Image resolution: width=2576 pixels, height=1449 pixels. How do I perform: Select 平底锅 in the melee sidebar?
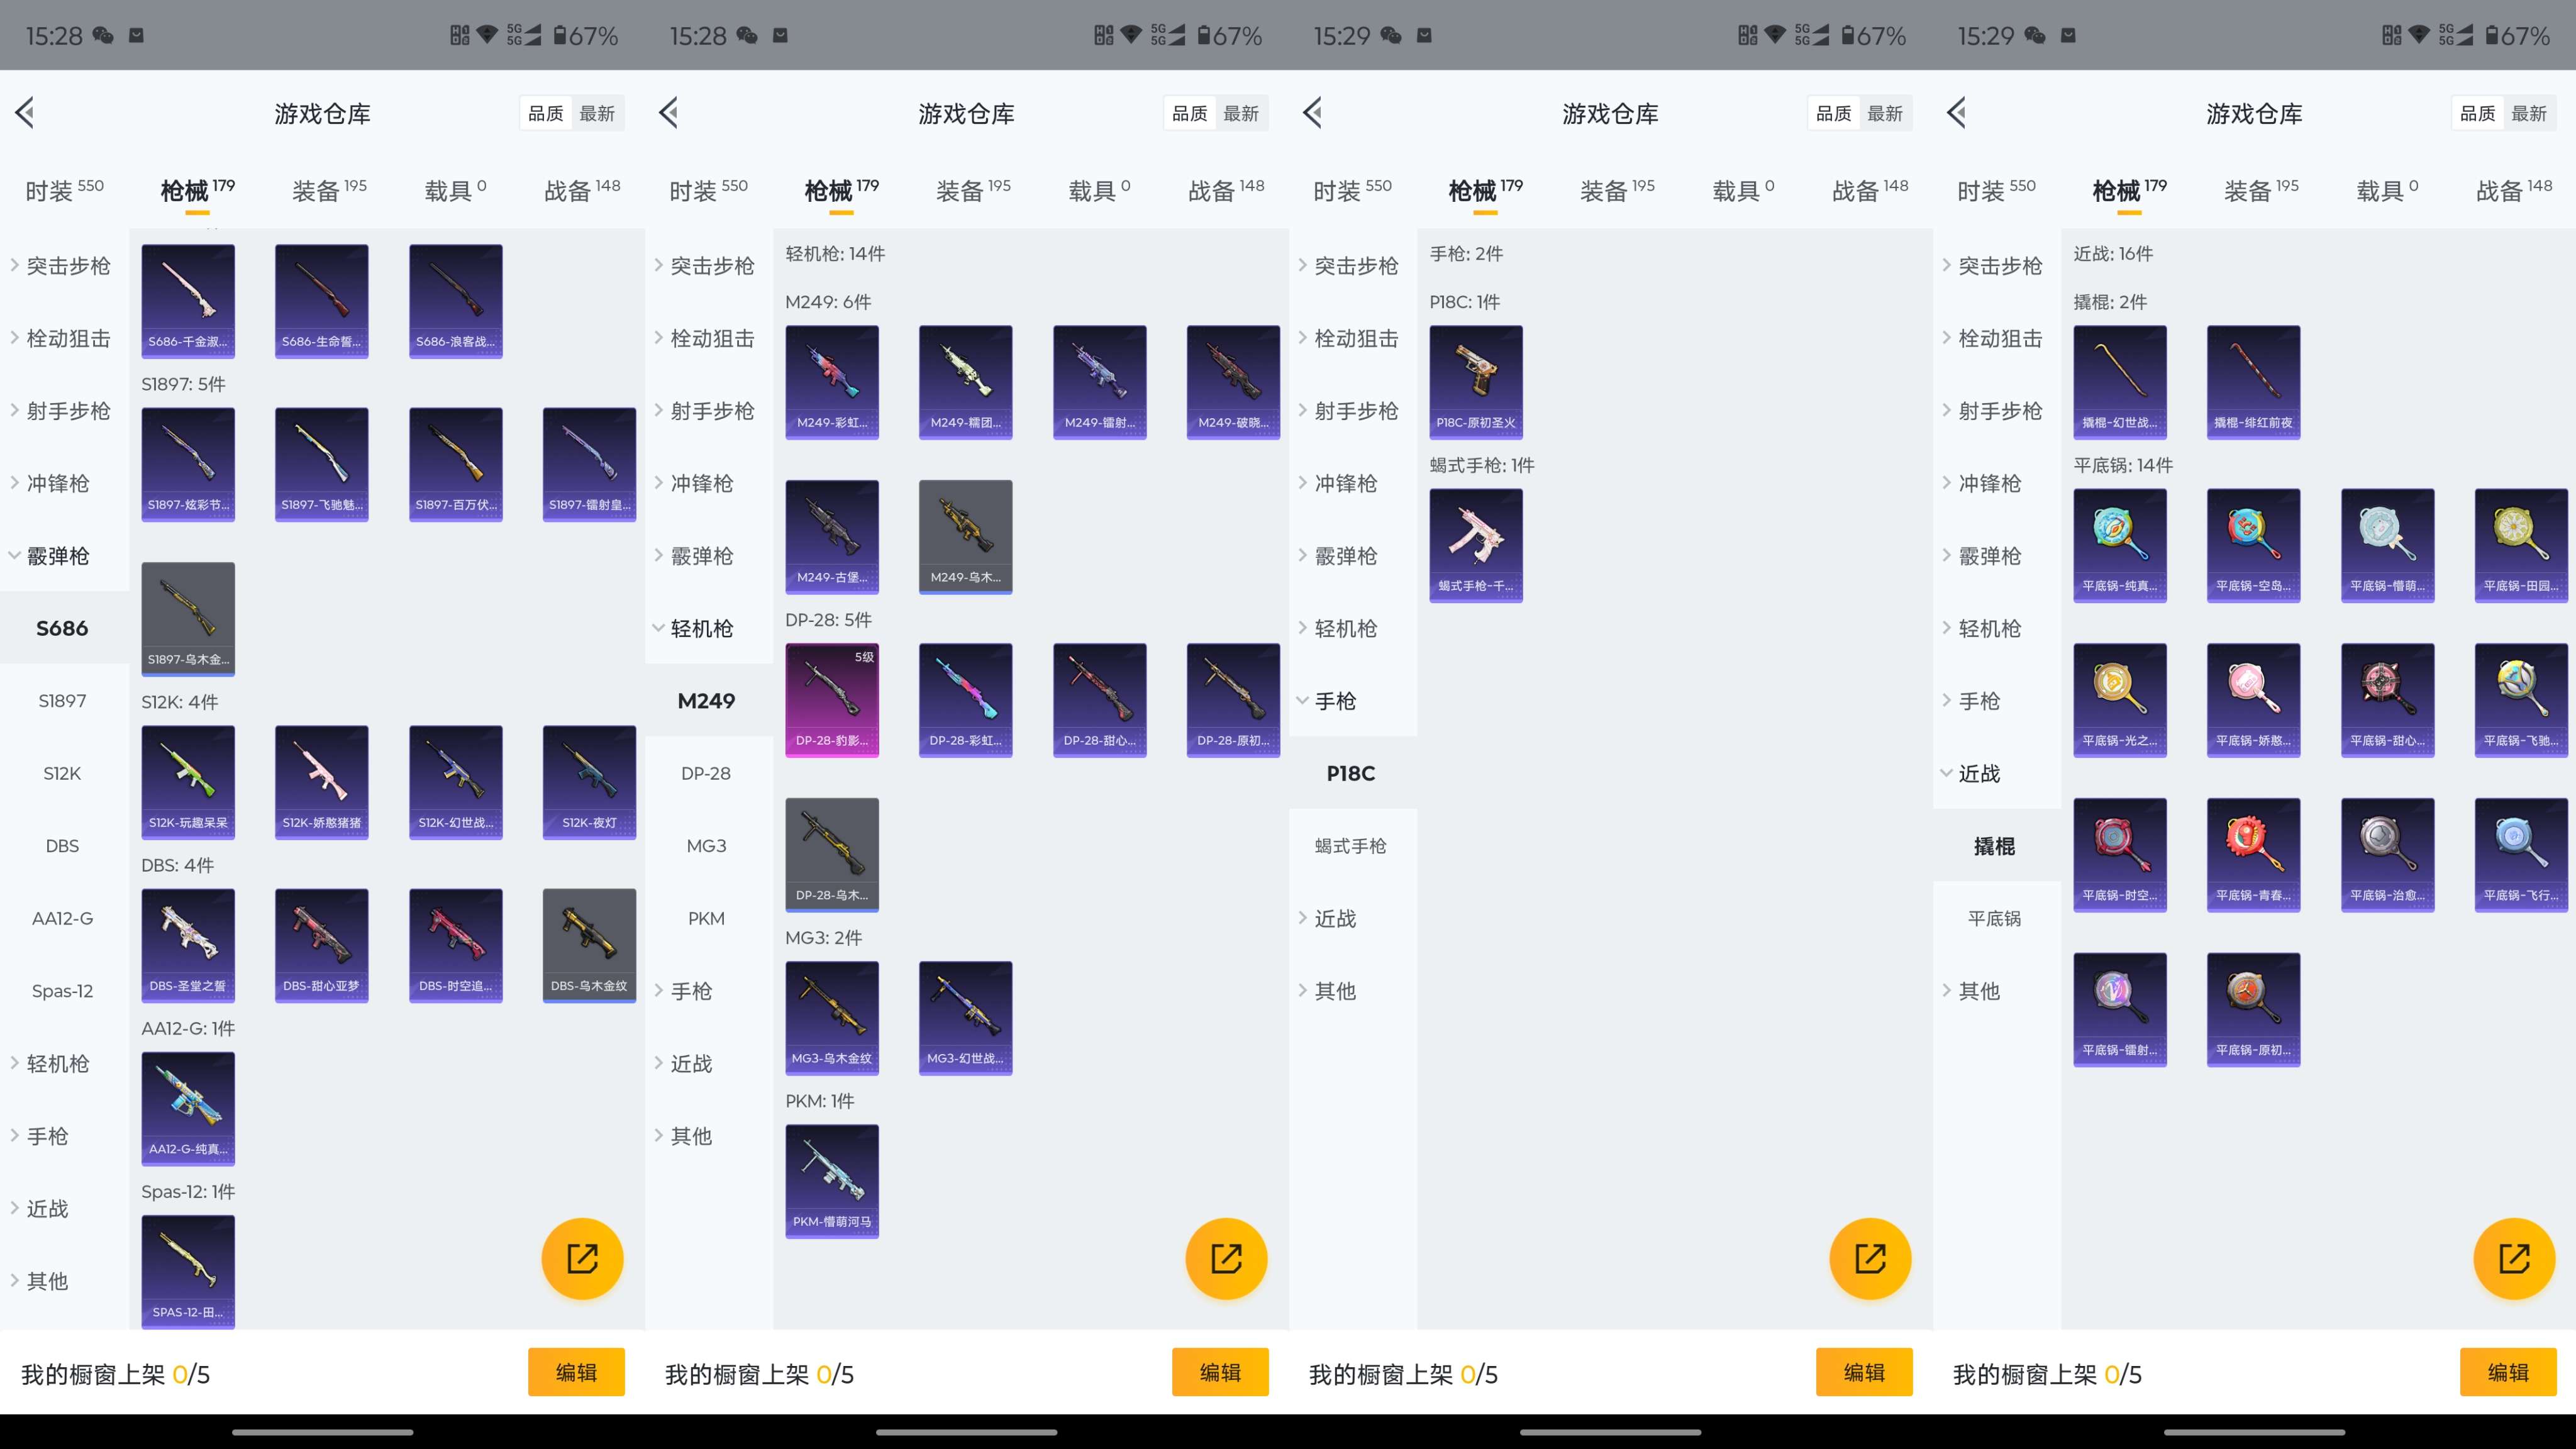(x=1994, y=918)
